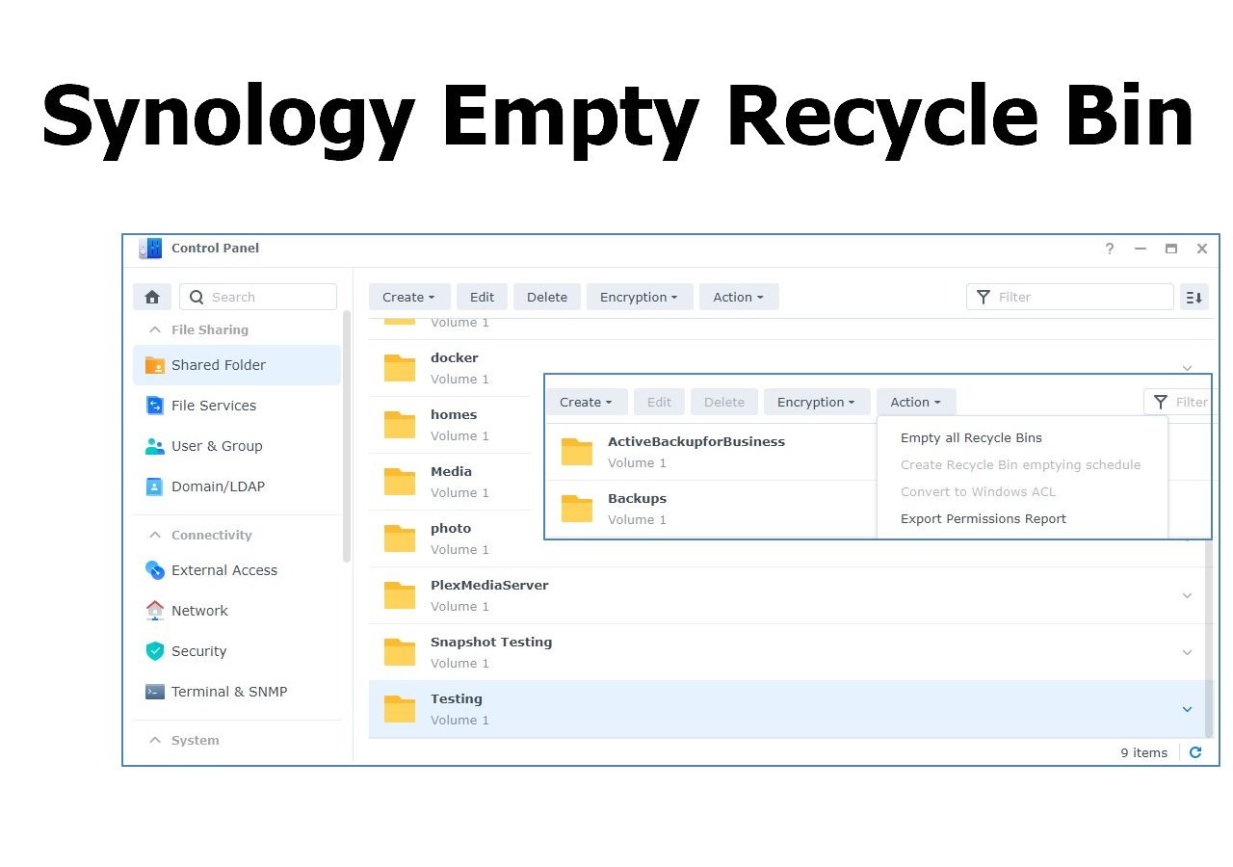The image size is (1233, 867).
Task: Select the Backups folder icon
Action: [x=577, y=509]
